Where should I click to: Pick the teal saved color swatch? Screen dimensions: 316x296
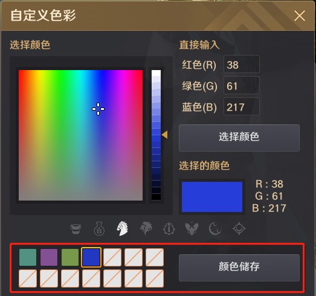[x=28, y=257]
